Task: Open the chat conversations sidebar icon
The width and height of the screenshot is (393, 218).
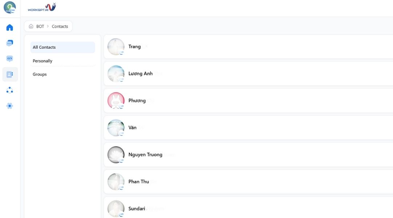Action: point(9,43)
